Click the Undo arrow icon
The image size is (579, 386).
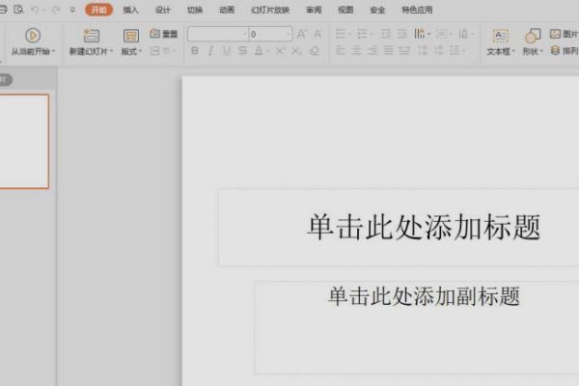pyautogui.click(x=35, y=10)
